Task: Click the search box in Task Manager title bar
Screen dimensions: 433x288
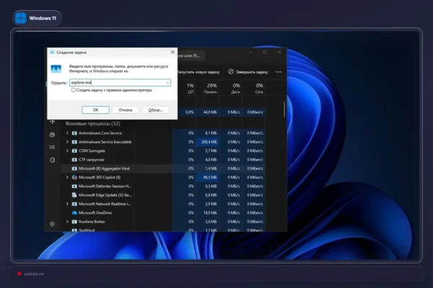Action: point(191,55)
